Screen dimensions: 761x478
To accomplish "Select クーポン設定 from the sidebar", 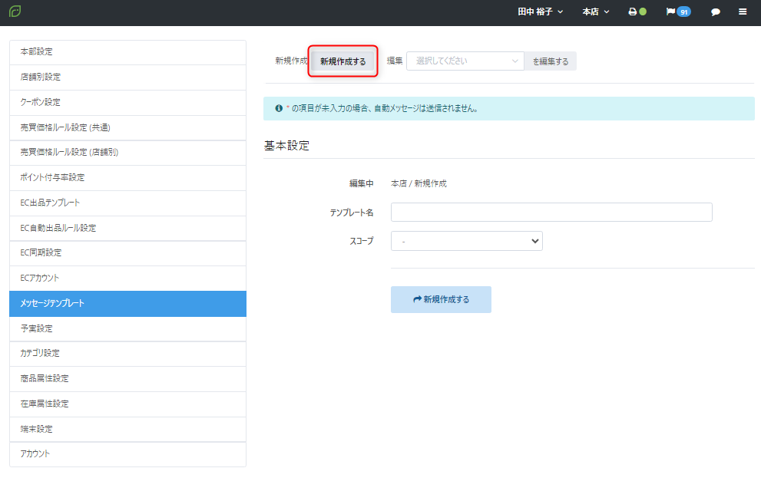I will [127, 102].
